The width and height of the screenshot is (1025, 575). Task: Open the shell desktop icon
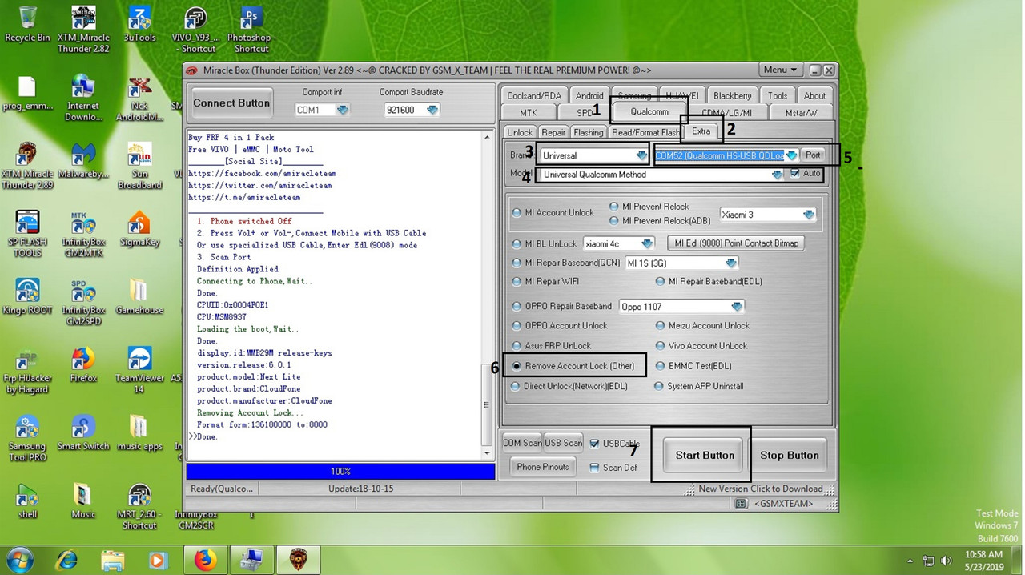27,501
